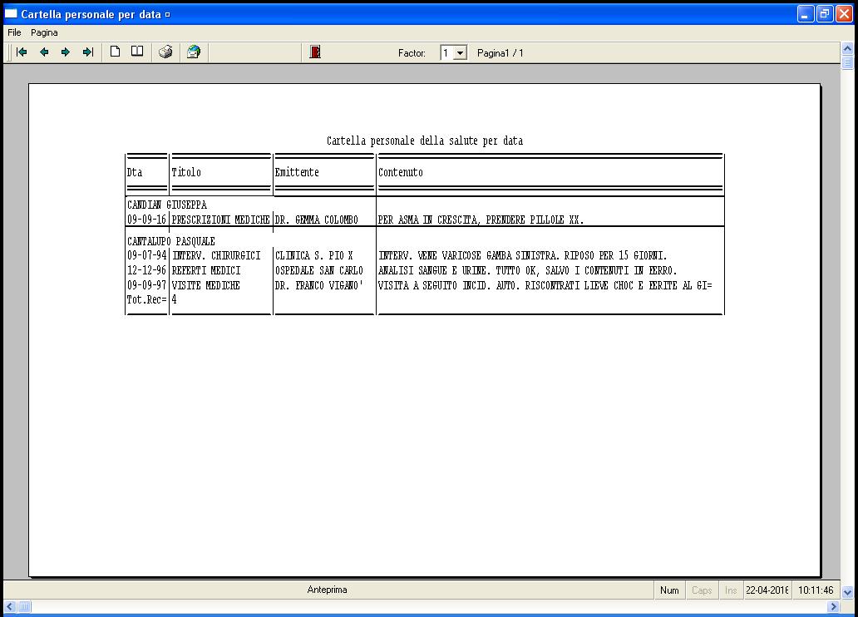Select single page view icon
The height and width of the screenshot is (617, 858).
pos(116,52)
